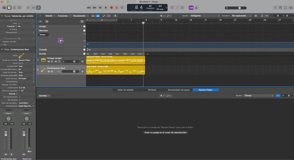Mute the Vintage Upright track

tap(49, 62)
